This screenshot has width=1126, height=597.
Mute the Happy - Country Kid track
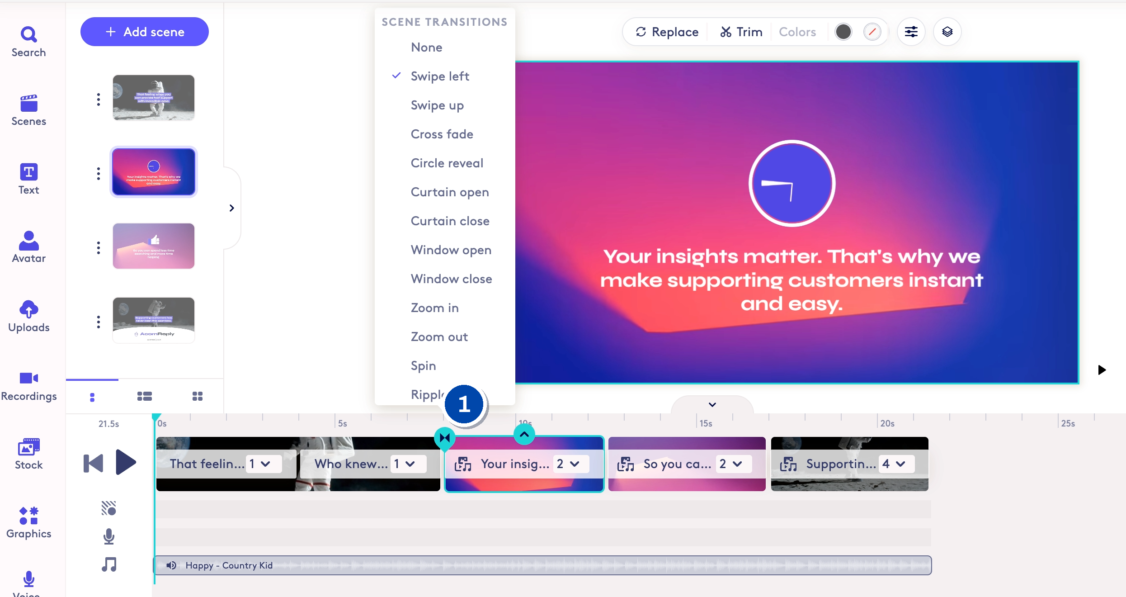pyautogui.click(x=171, y=565)
